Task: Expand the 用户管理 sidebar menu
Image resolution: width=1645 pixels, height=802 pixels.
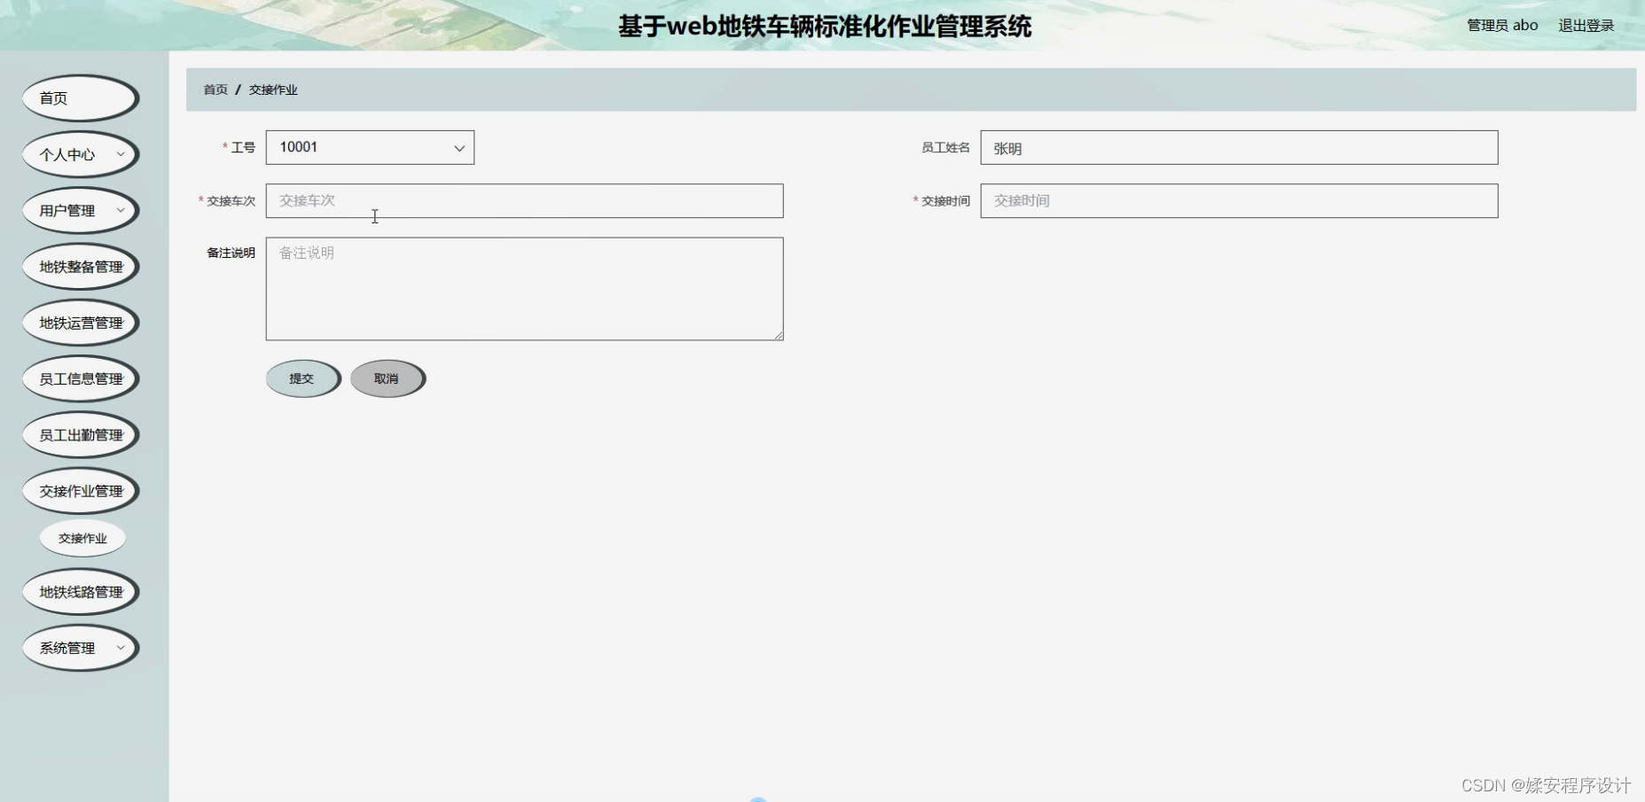Action: tap(80, 210)
